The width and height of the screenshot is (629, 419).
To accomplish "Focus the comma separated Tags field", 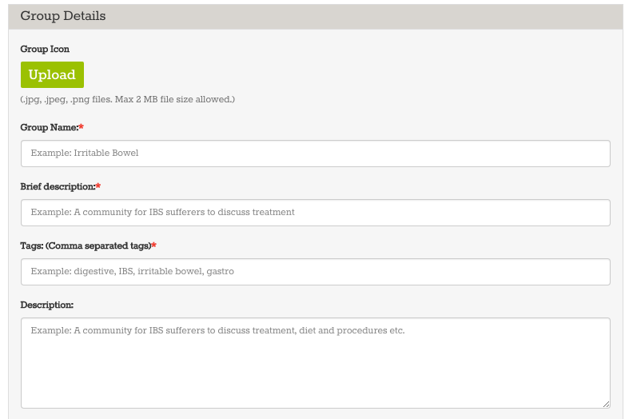I will tap(316, 272).
